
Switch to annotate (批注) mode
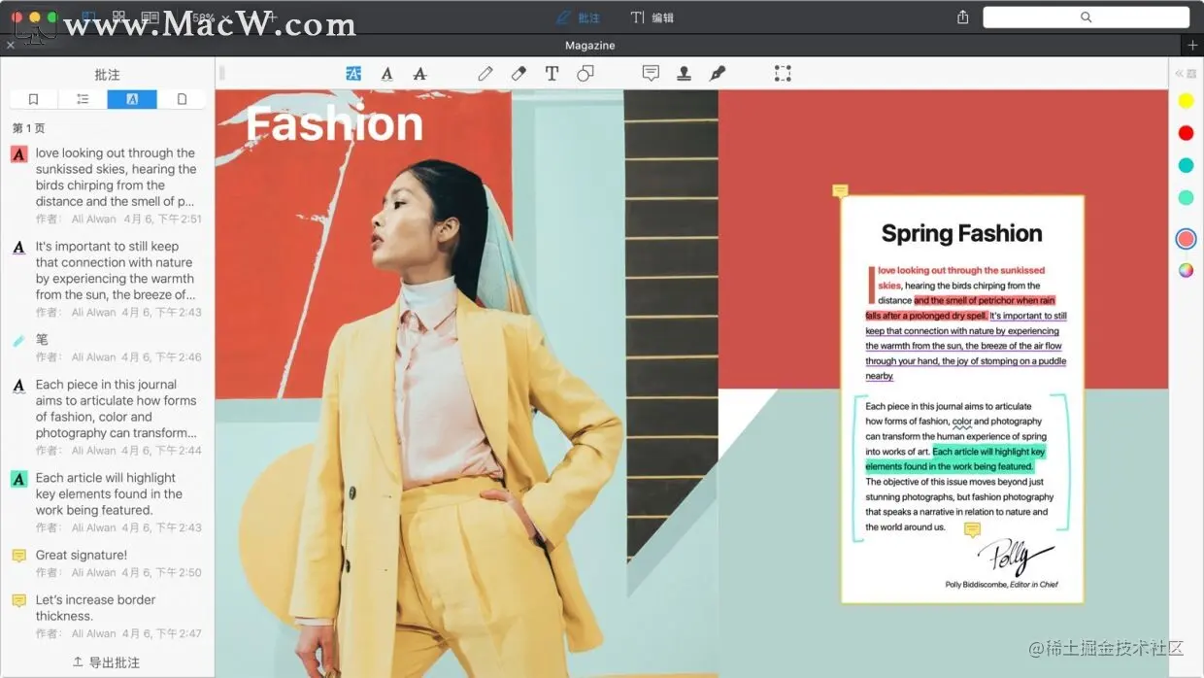click(x=578, y=17)
